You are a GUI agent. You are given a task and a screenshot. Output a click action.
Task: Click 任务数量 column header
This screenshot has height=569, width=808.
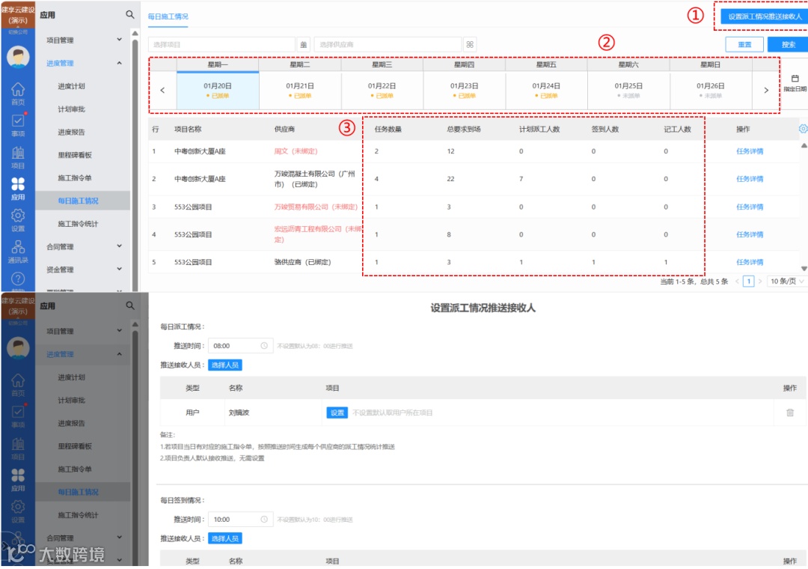pyautogui.click(x=388, y=129)
